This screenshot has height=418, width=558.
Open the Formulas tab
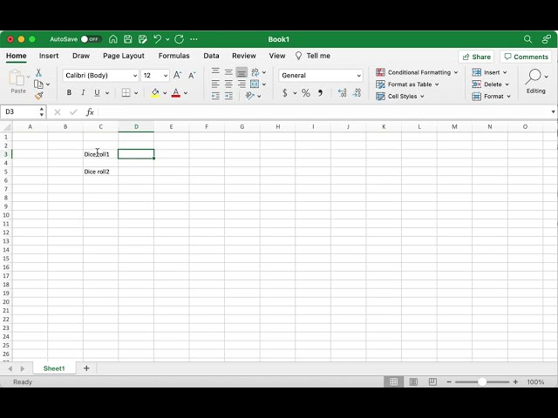click(174, 56)
